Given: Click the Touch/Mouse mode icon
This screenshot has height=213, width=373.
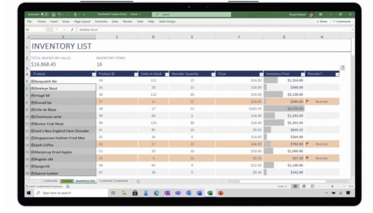Looking at the screenshot, I should pos(76,14).
